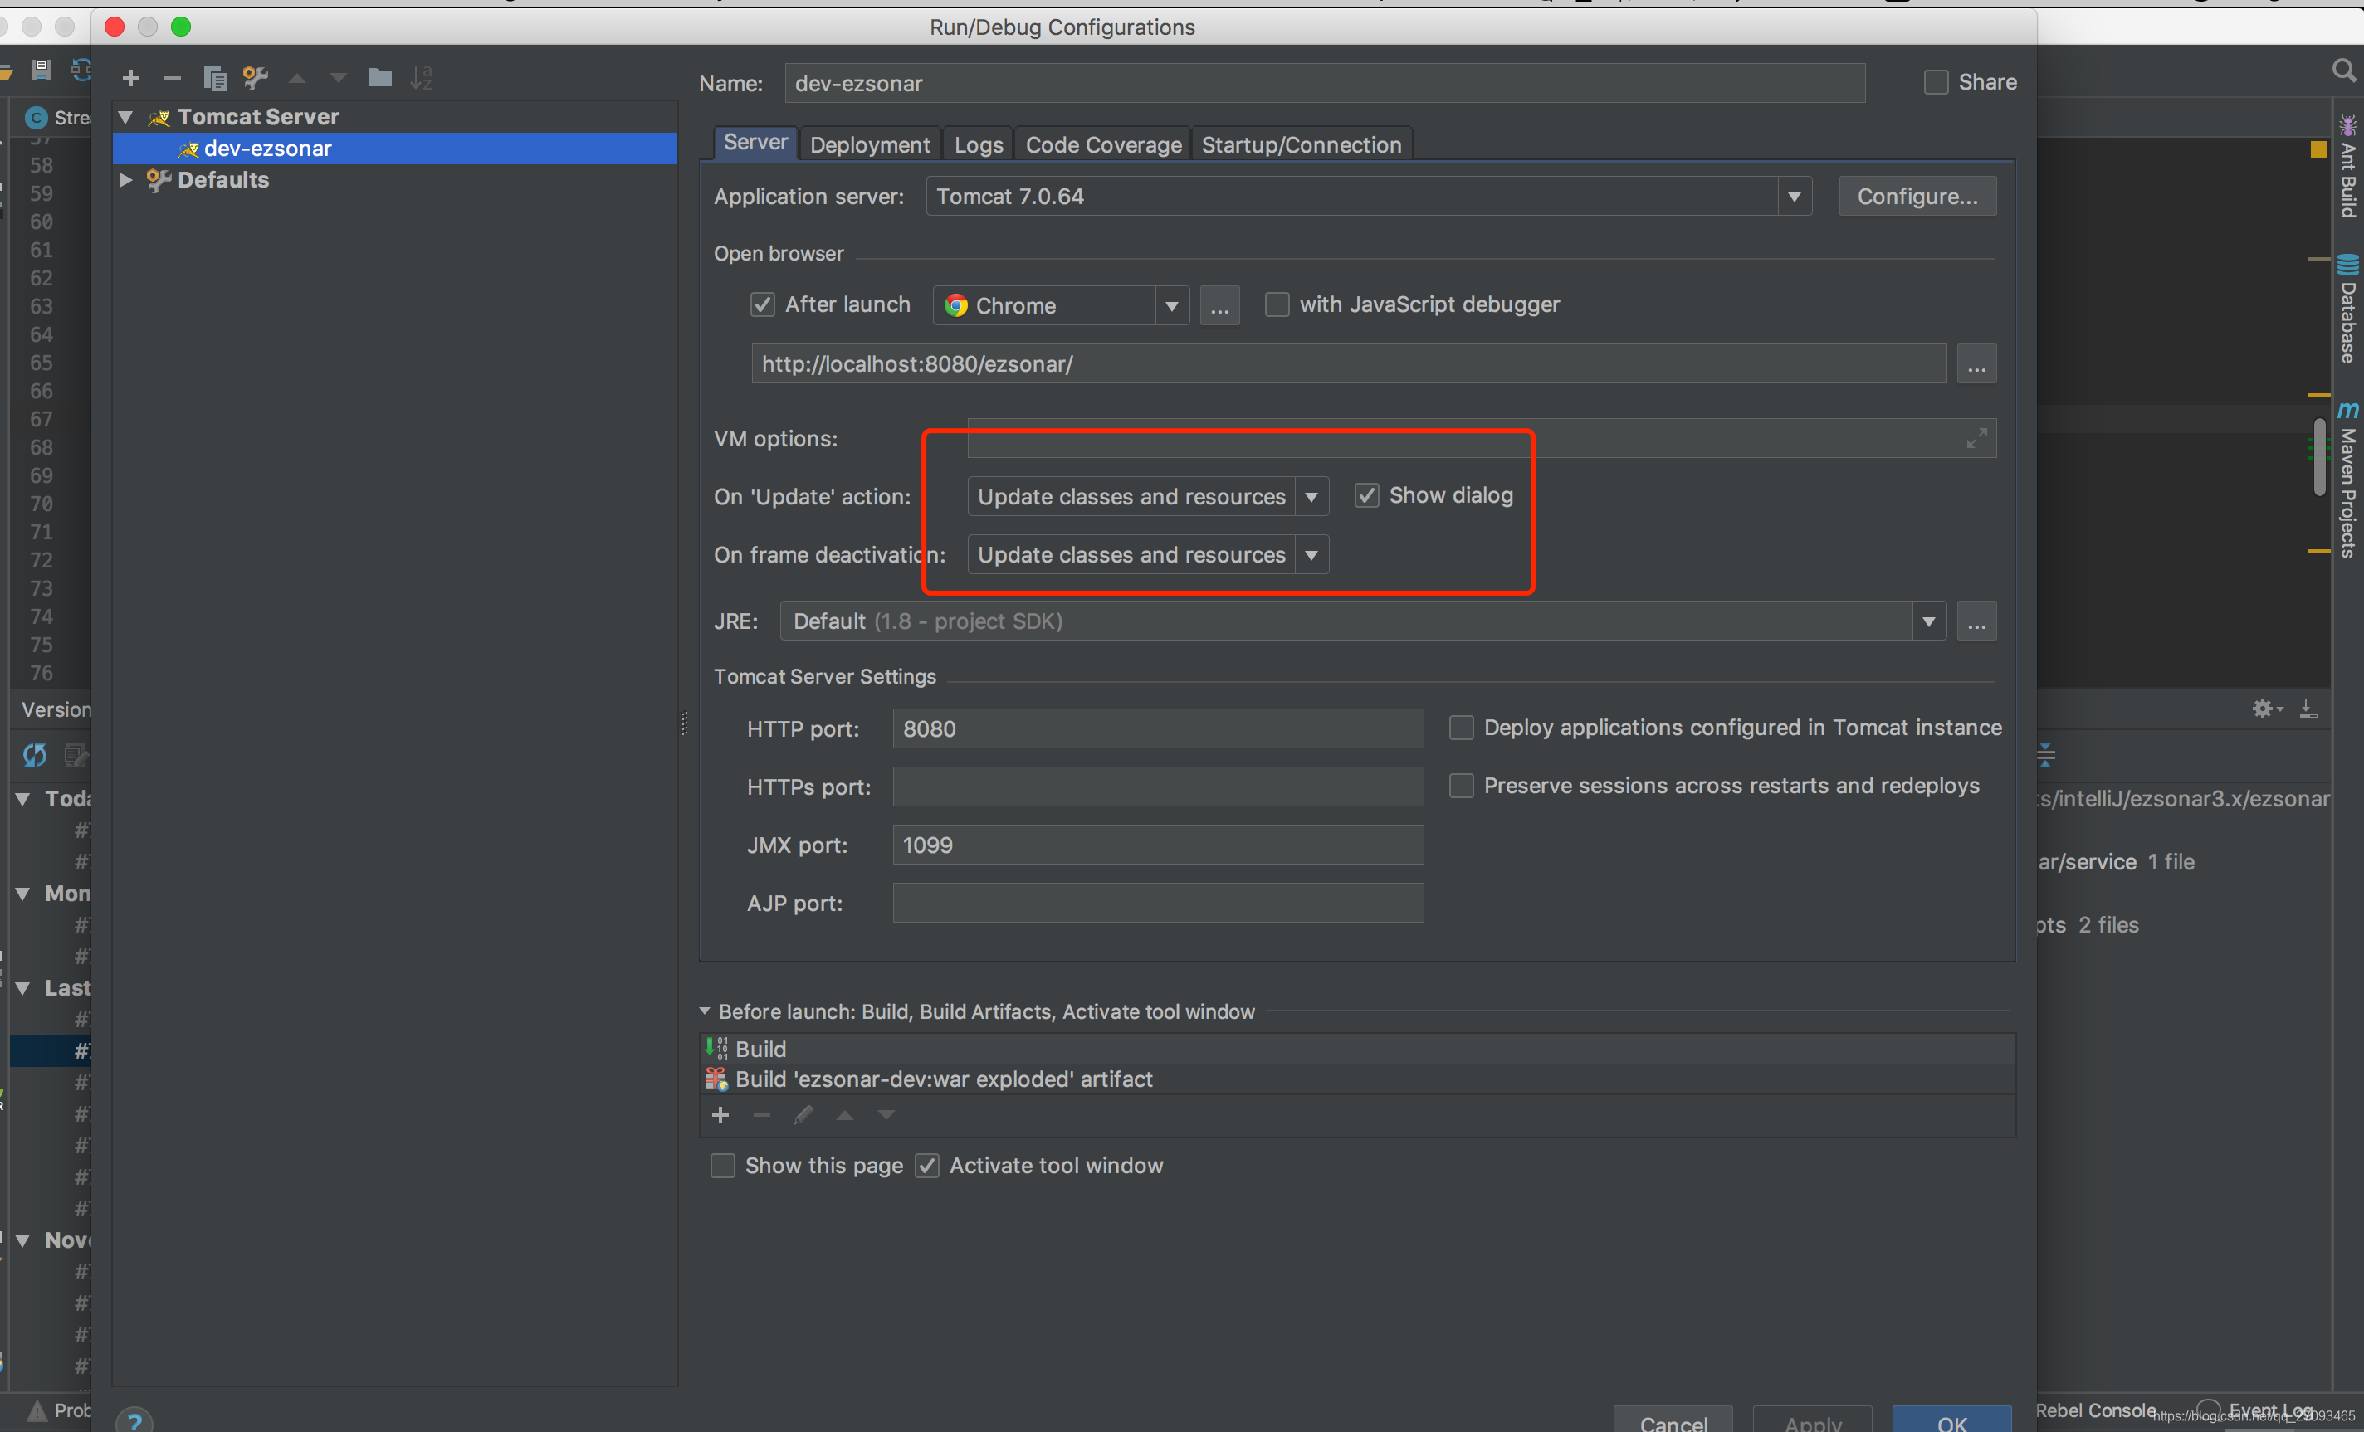Enable Deploy applications configured in Tomcat instance
This screenshot has width=2364, height=1432.
pyautogui.click(x=1460, y=728)
